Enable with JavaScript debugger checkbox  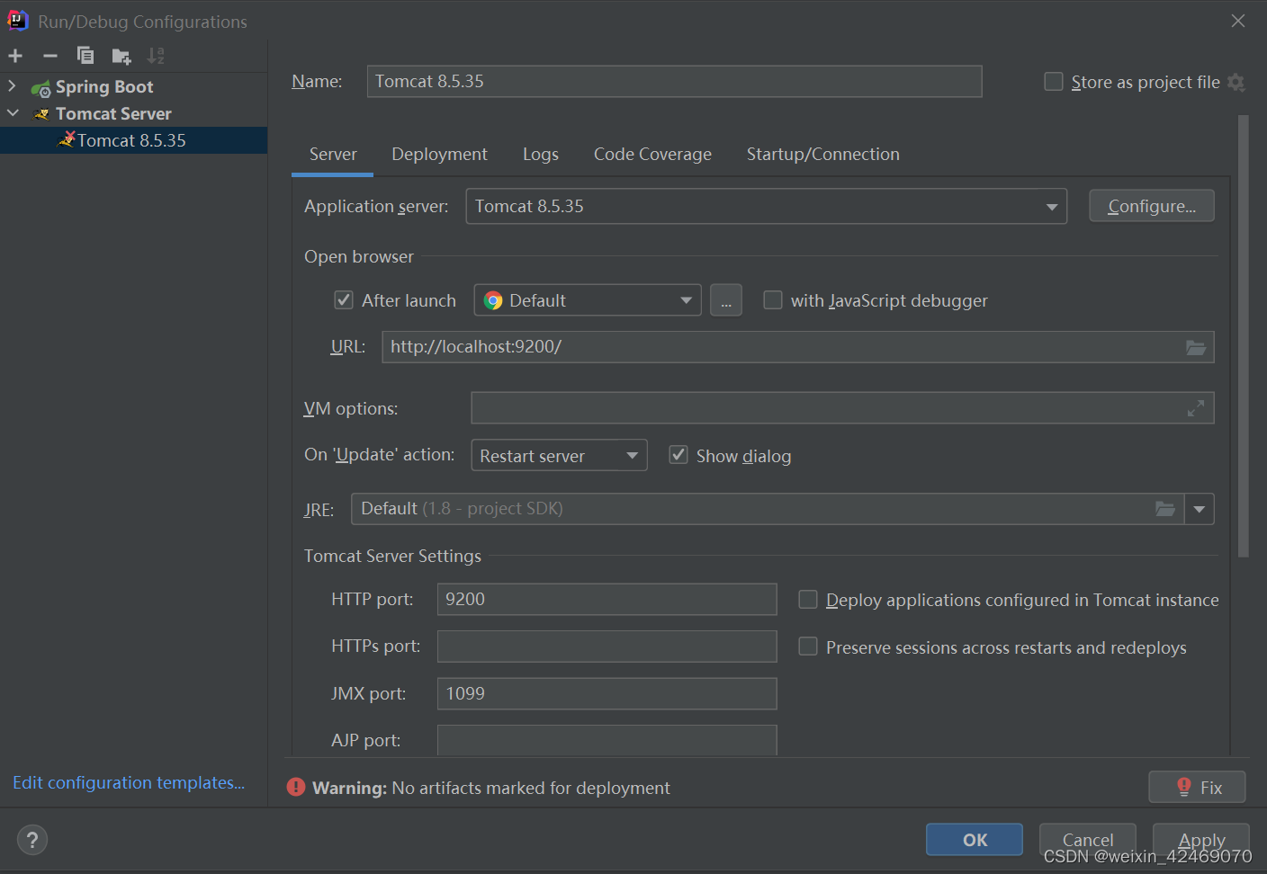click(x=773, y=299)
